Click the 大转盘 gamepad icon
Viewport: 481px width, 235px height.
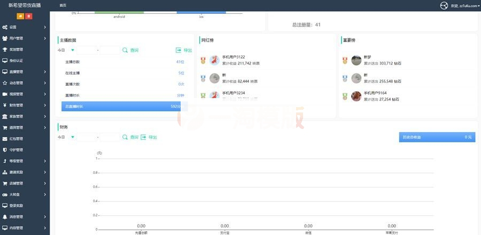tap(5, 195)
